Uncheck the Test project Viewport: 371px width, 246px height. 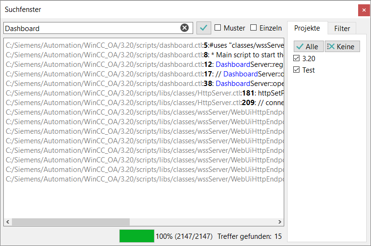click(296, 70)
